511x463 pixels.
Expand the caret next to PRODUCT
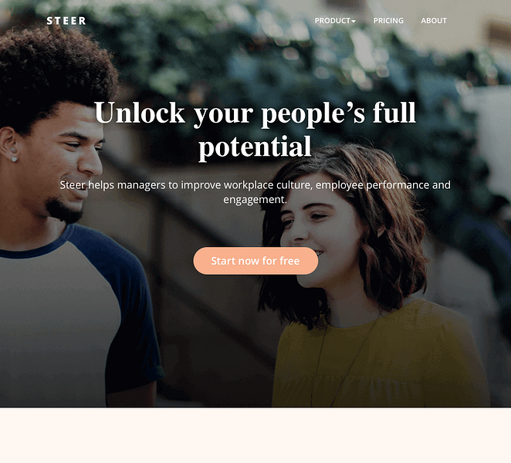[354, 21]
